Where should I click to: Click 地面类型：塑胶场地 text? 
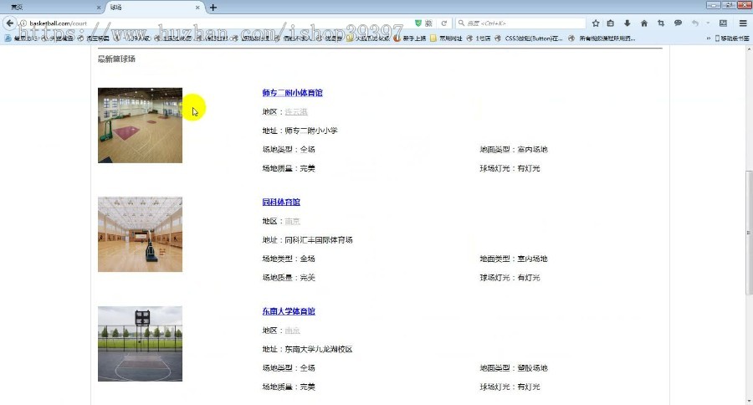pyautogui.click(x=514, y=367)
